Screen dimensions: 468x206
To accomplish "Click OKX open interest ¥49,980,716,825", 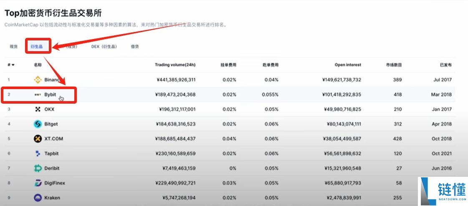I will [x=343, y=109].
